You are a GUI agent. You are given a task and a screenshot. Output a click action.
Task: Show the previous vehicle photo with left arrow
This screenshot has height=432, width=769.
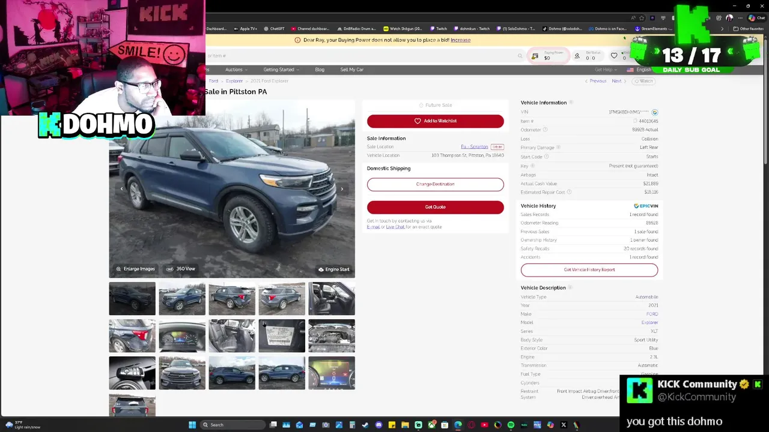pos(121,189)
